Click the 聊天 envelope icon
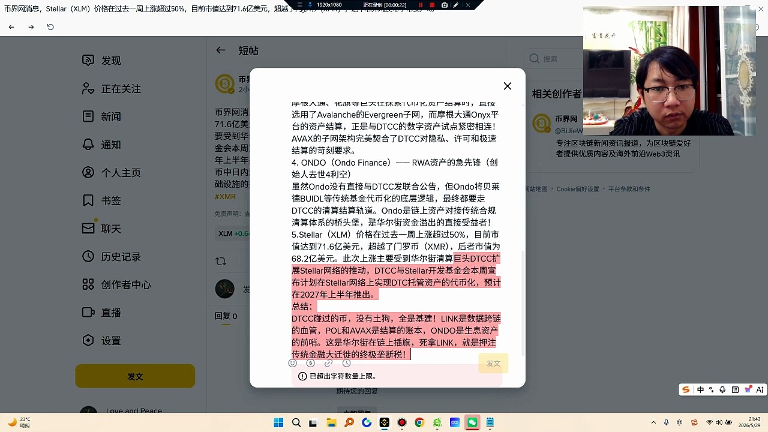 (88, 229)
